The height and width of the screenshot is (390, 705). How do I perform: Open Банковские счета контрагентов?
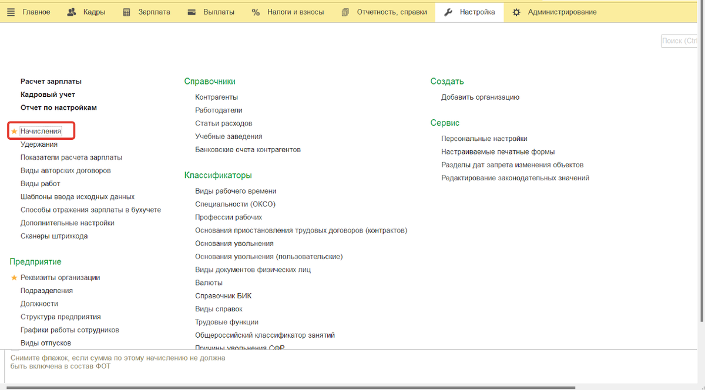pyautogui.click(x=248, y=150)
